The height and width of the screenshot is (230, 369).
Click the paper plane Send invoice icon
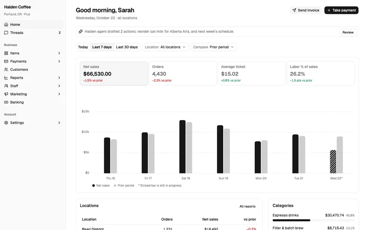pyautogui.click(x=294, y=10)
